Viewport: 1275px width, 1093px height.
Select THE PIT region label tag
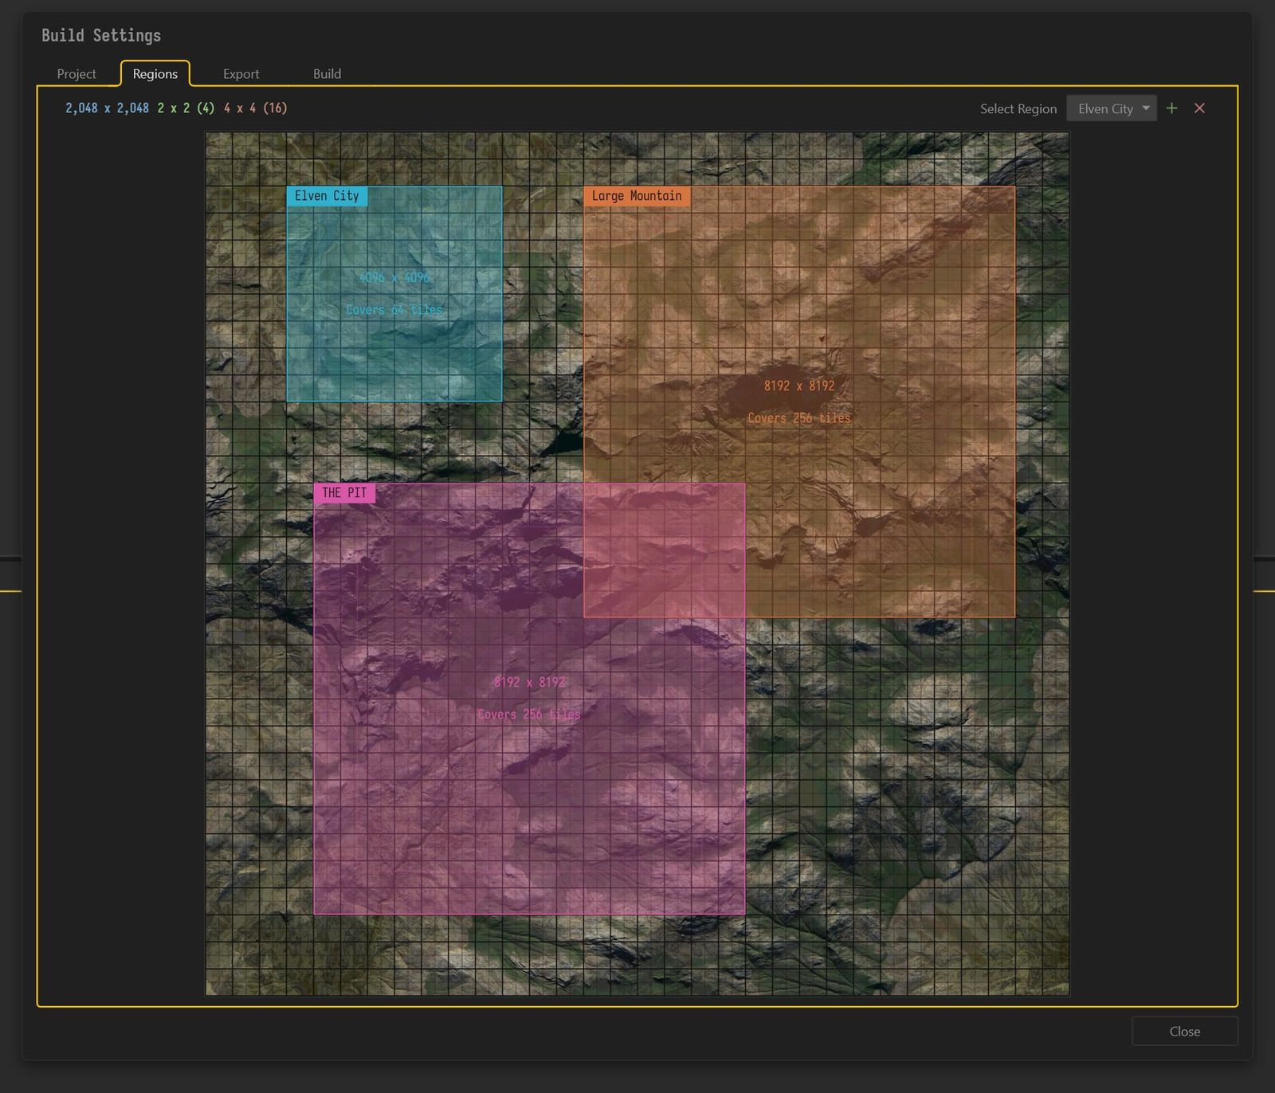[345, 493]
